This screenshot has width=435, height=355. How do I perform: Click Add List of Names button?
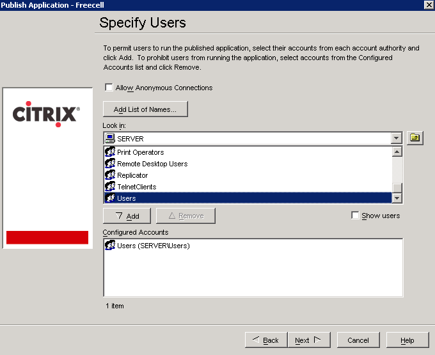point(145,109)
